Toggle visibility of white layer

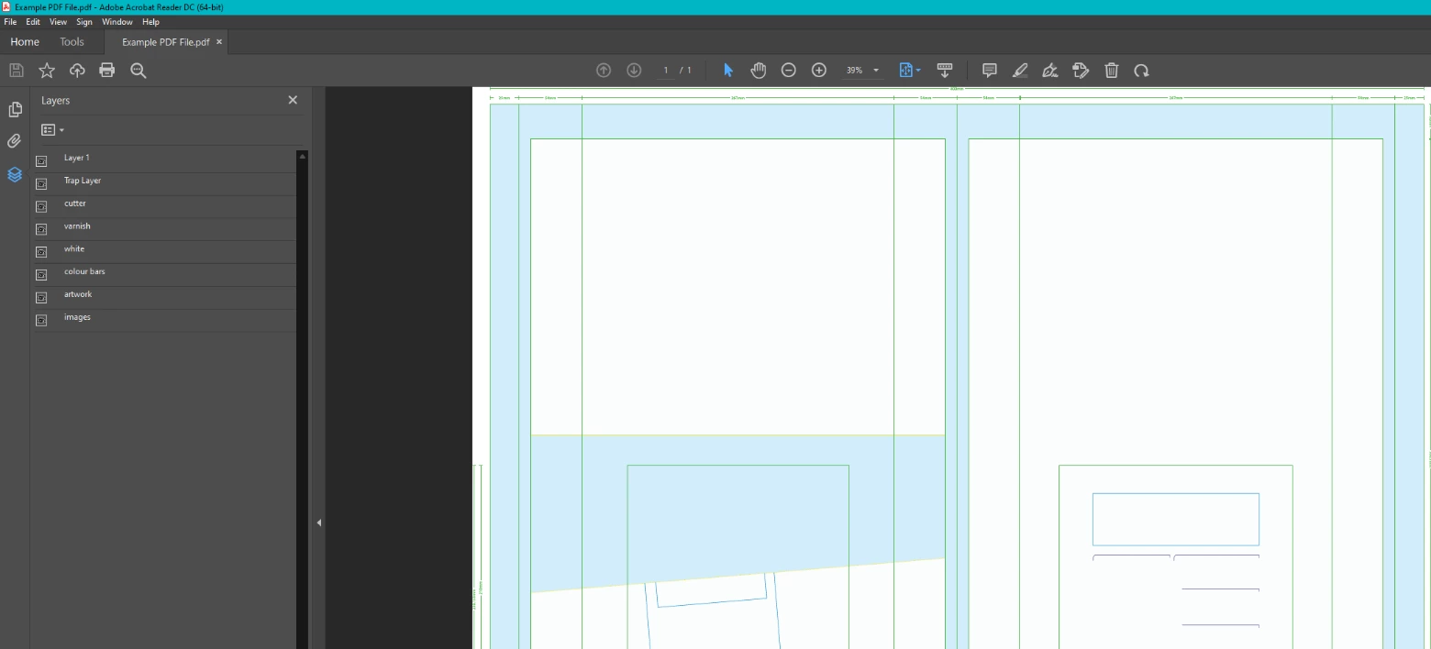tap(41, 252)
